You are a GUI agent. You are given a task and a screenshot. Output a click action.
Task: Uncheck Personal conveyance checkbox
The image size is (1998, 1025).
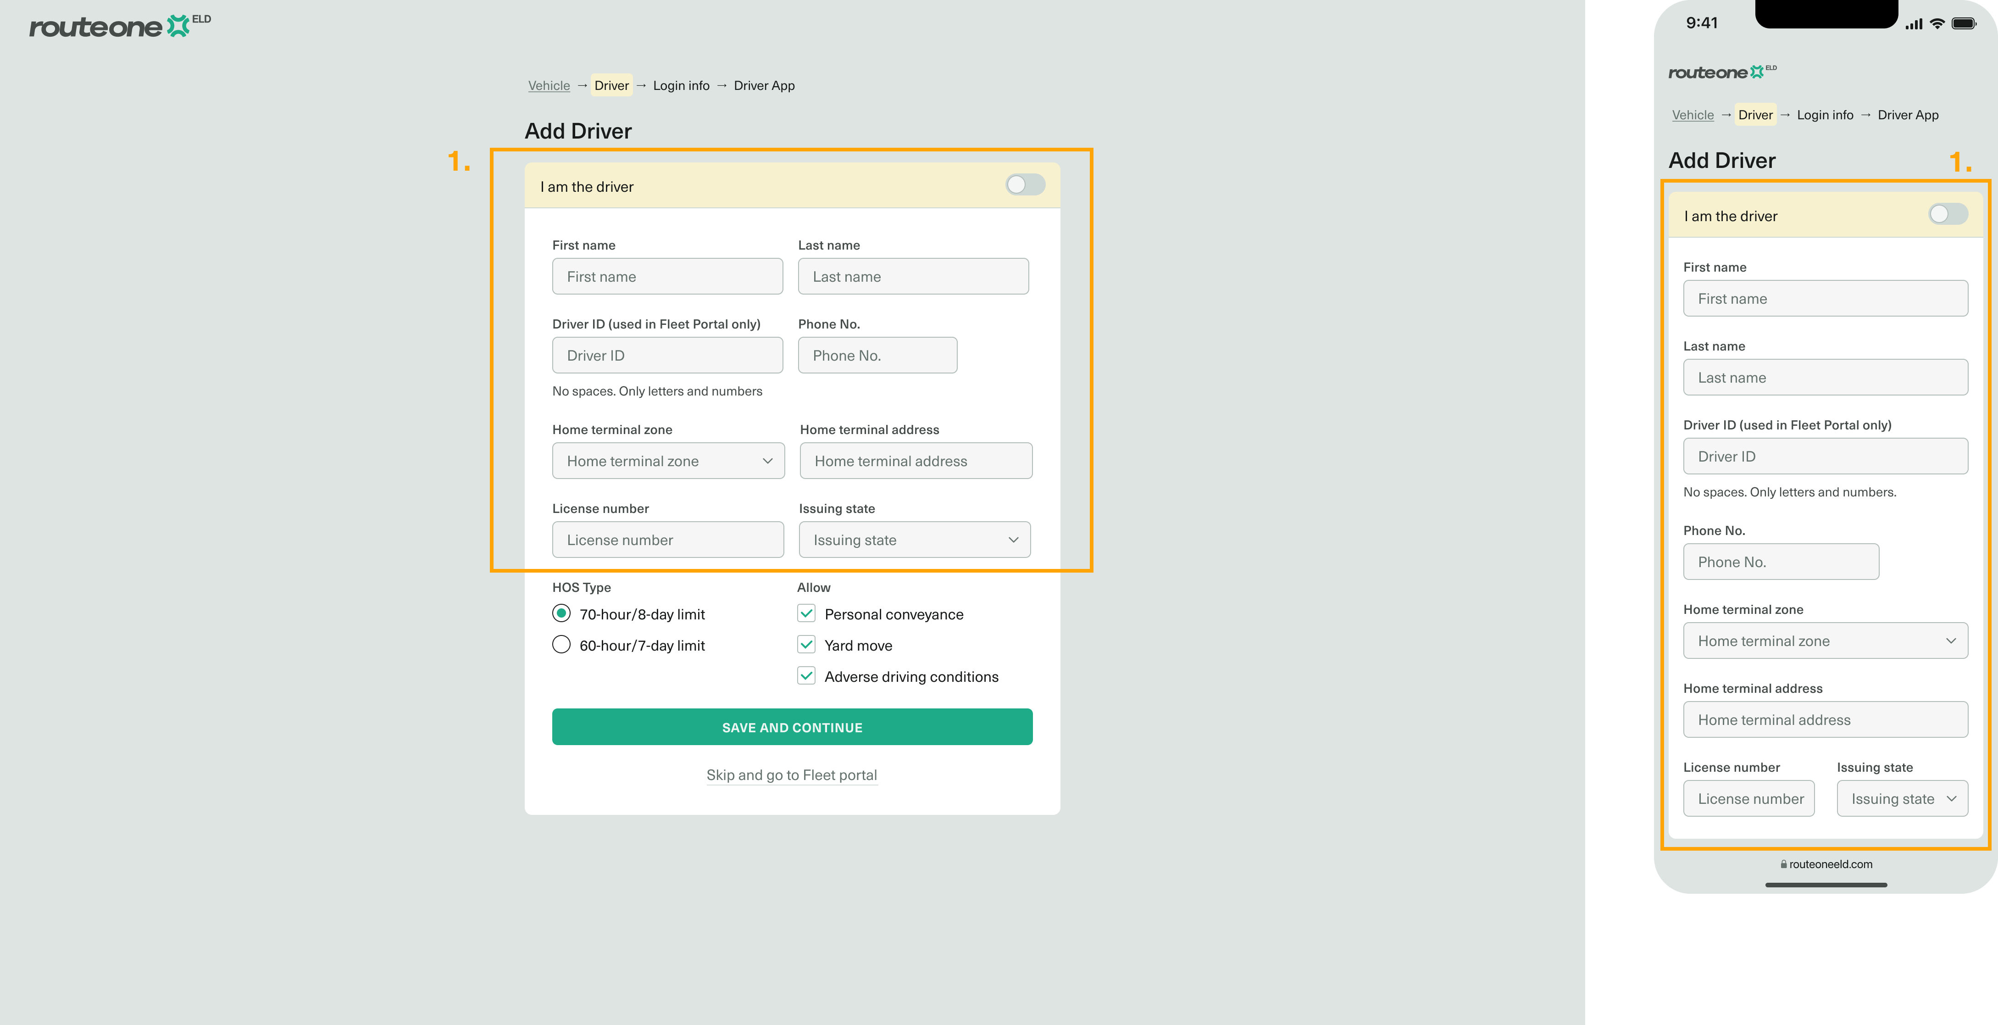click(807, 614)
